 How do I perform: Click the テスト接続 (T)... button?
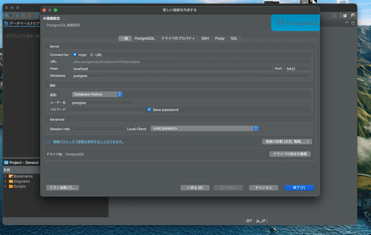pyautogui.click(x=63, y=188)
